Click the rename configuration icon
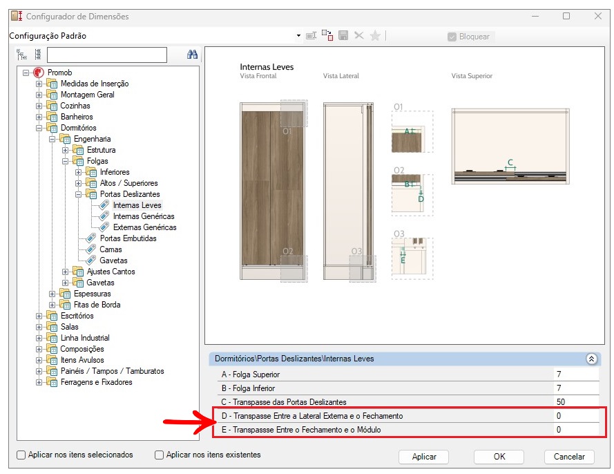Screen dimensions: 614x474 tap(311, 36)
